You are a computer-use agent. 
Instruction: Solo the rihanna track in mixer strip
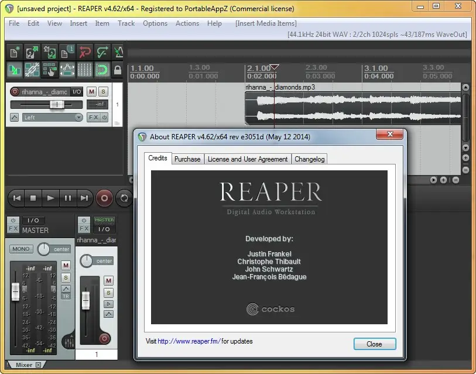pos(109,293)
